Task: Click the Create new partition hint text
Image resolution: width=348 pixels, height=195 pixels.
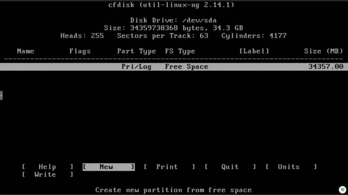Action: (x=174, y=190)
